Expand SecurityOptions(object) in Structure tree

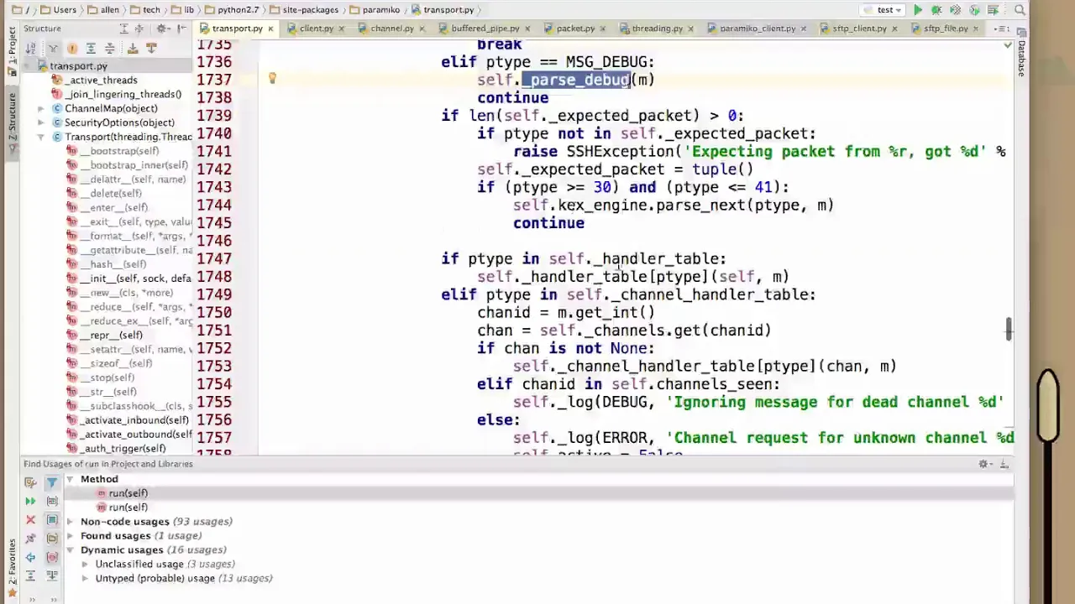click(41, 123)
